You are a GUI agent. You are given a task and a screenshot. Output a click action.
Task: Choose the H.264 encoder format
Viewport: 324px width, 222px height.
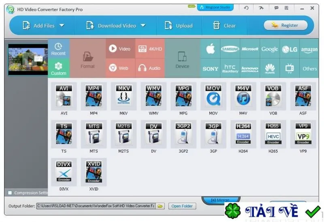click(243, 134)
